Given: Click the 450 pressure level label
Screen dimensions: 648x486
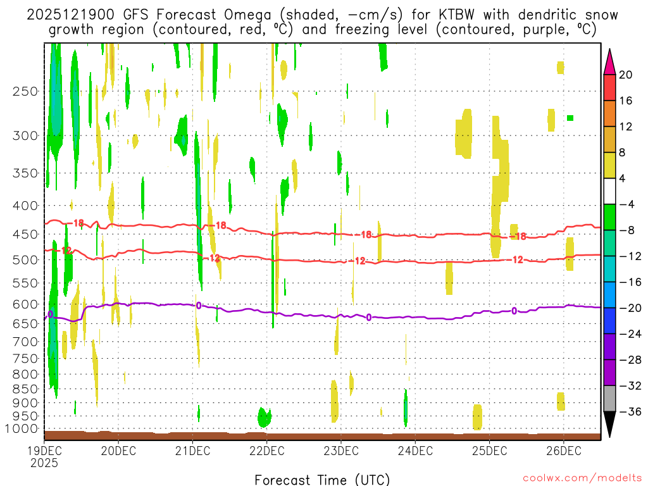Looking at the screenshot, I should point(25,234).
